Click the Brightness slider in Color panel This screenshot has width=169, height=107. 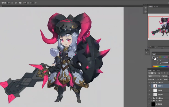click(x=163, y=63)
